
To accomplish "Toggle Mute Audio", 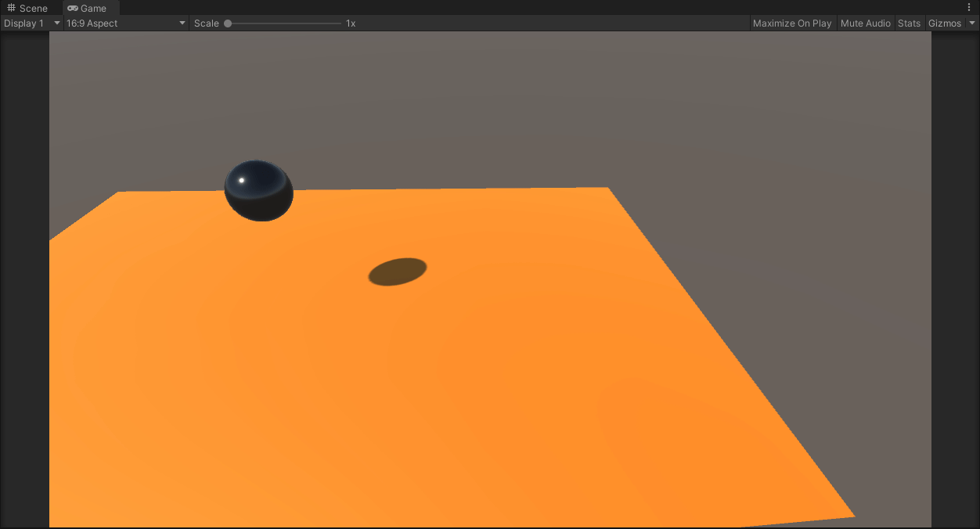I will (865, 23).
